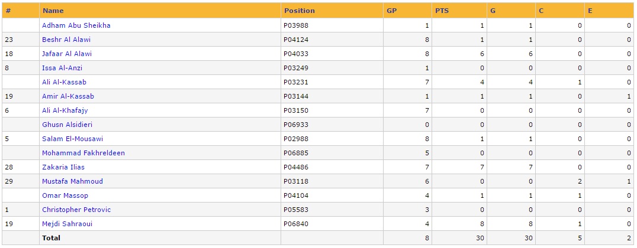Open Issa Al-Anzi's profile link

62,68
